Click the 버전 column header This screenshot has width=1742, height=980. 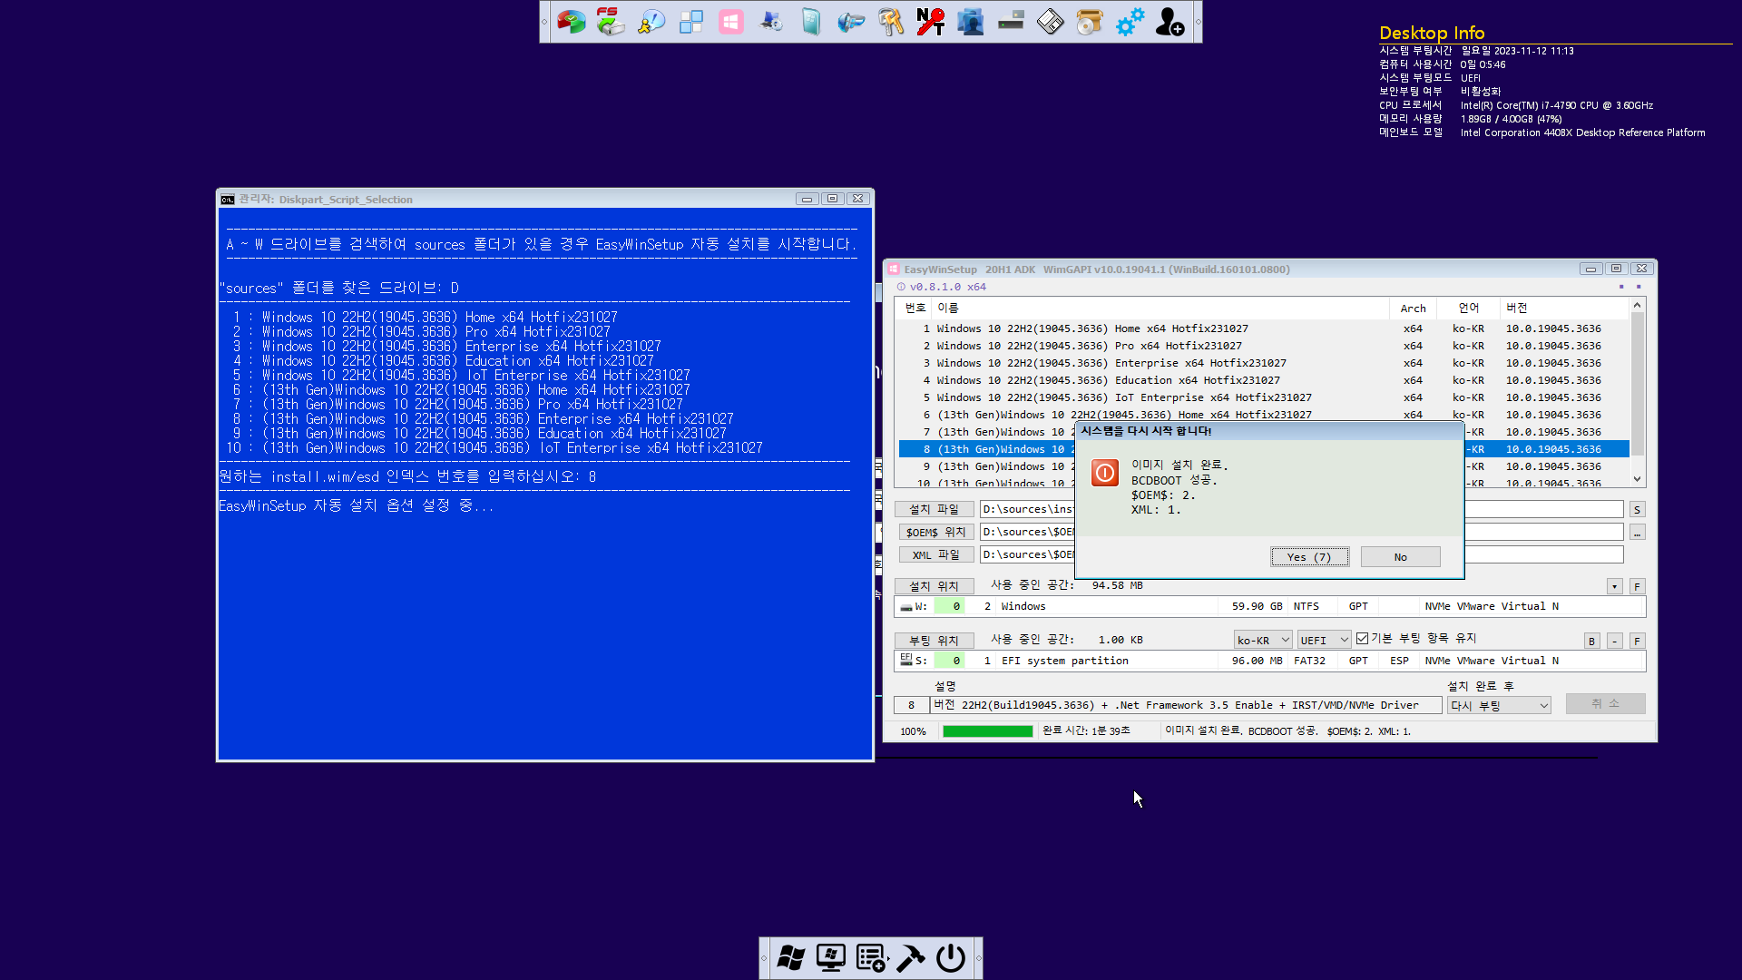pos(1564,309)
